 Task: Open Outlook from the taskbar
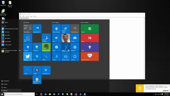[45, 94]
